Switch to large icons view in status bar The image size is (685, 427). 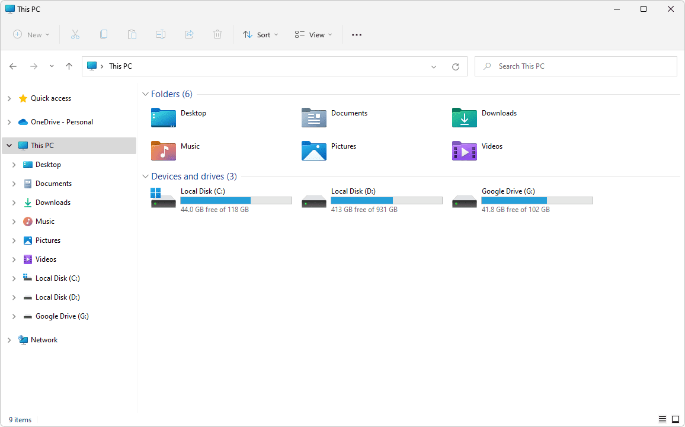click(x=675, y=419)
